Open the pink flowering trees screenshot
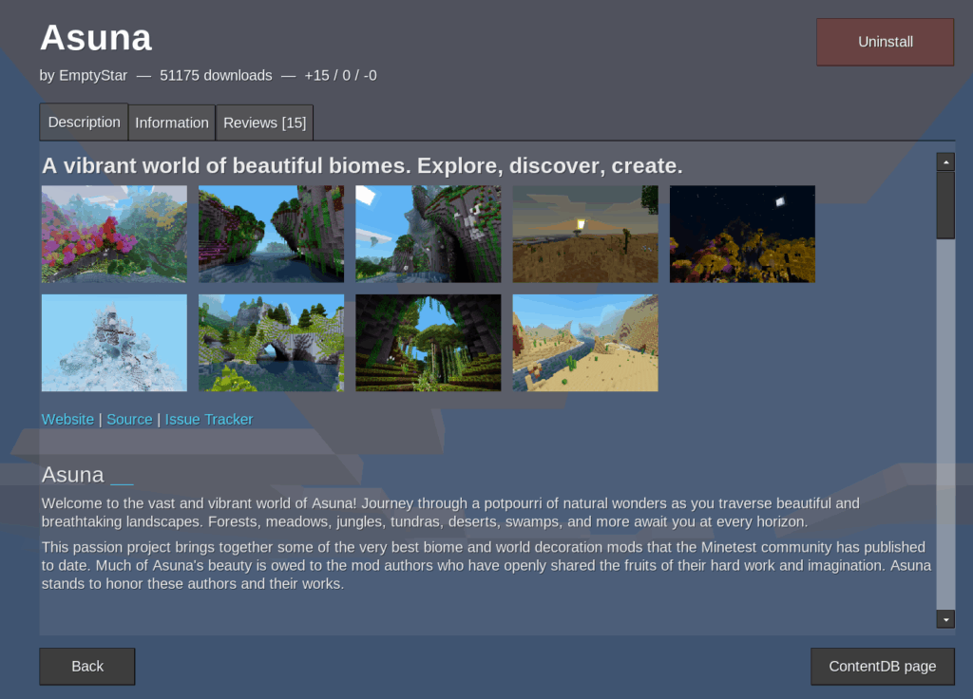The width and height of the screenshot is (973, 699). [x=114, y=234]
